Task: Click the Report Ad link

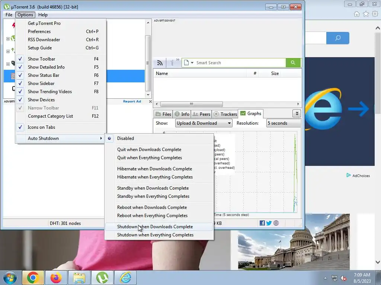Action: pyautogui.click(x=132, y=102)
